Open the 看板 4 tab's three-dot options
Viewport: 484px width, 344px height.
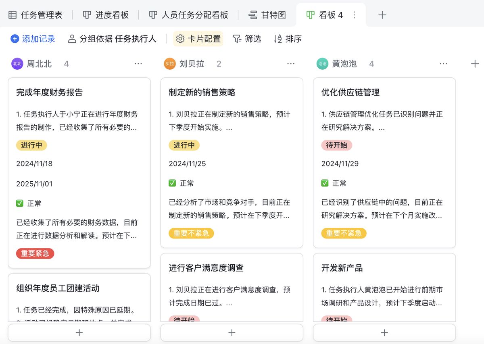pyautogui.click(x=355, y=15)
